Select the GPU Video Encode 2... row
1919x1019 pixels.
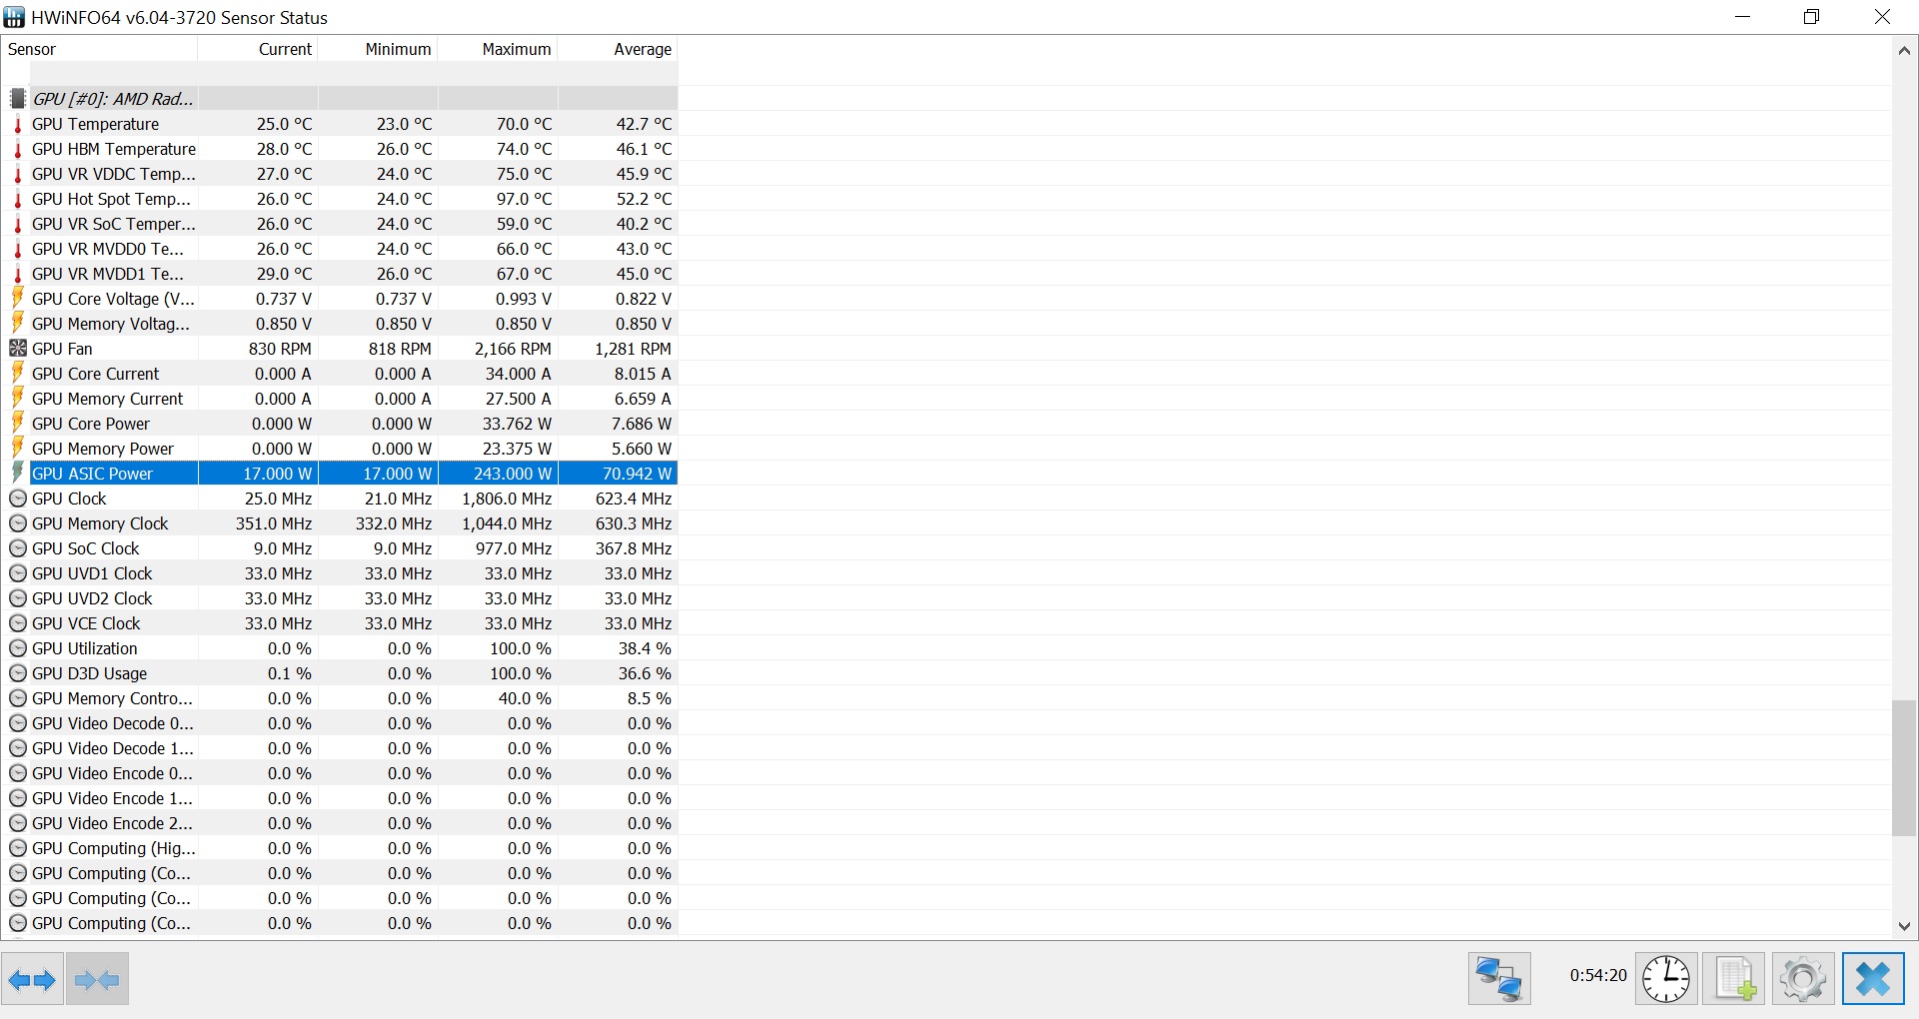tap(340, 823)
